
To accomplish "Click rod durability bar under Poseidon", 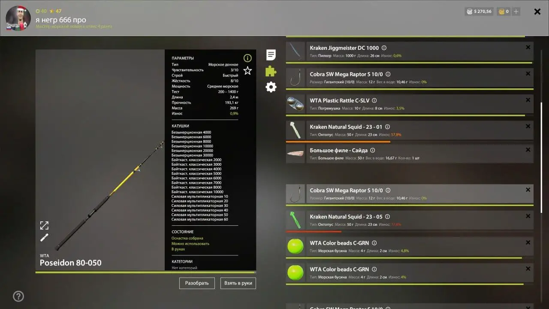I will 145,272.
